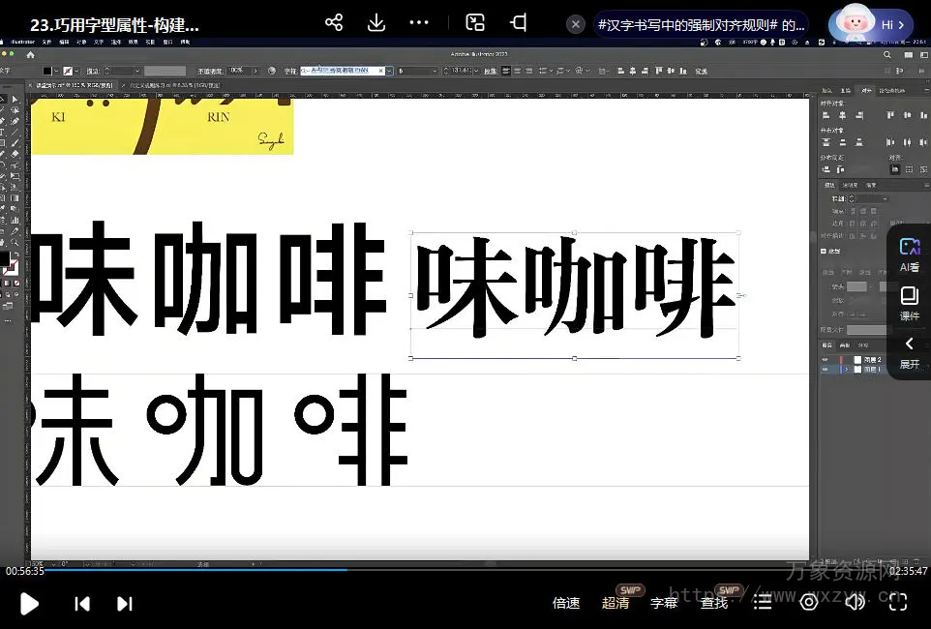Click the volume speaker icon
This screenshot has height=629, width=931.
click(x=855, y=603)
